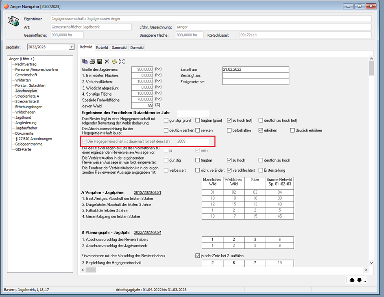Open Streckenliste A in the tree
This screenshot has width=384, height=297.
[27, 96]
